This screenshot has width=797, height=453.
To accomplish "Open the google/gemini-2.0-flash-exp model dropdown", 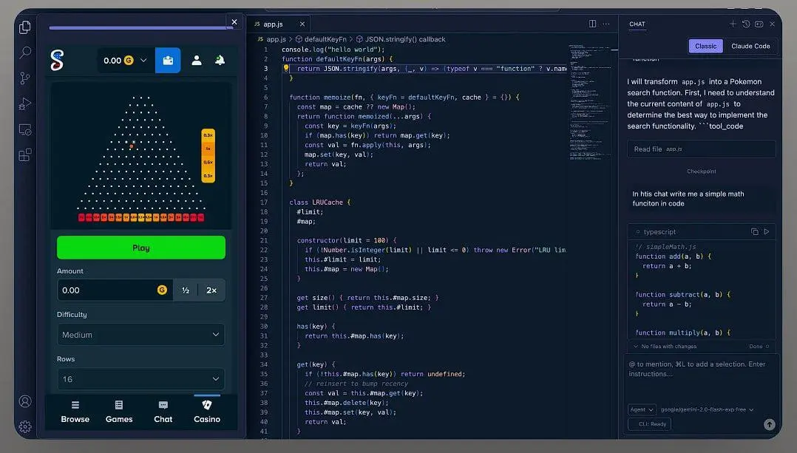I will pos(707,409).
